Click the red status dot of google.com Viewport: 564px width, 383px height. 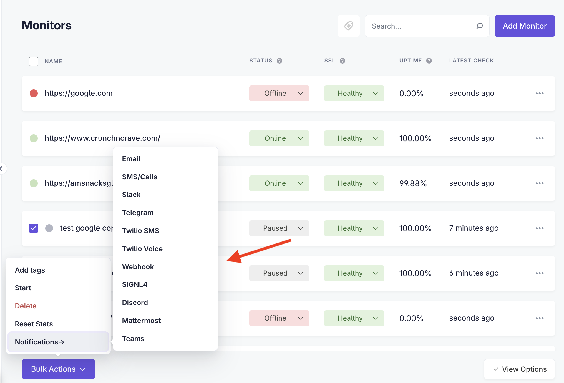click(34, 94)
